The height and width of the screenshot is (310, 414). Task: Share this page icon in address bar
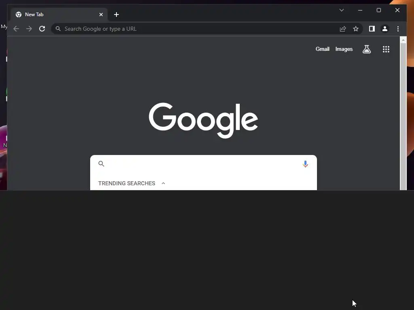point(343,29)
